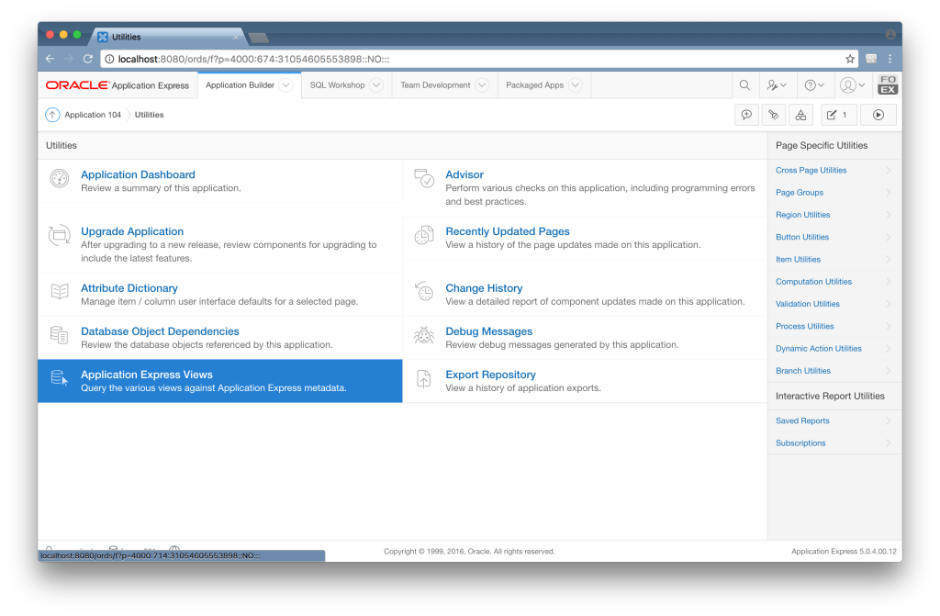The width and height of the screenshot is (940, 616).
Task: Open the Recently Updated Pages link
Action: coord(507,231)
